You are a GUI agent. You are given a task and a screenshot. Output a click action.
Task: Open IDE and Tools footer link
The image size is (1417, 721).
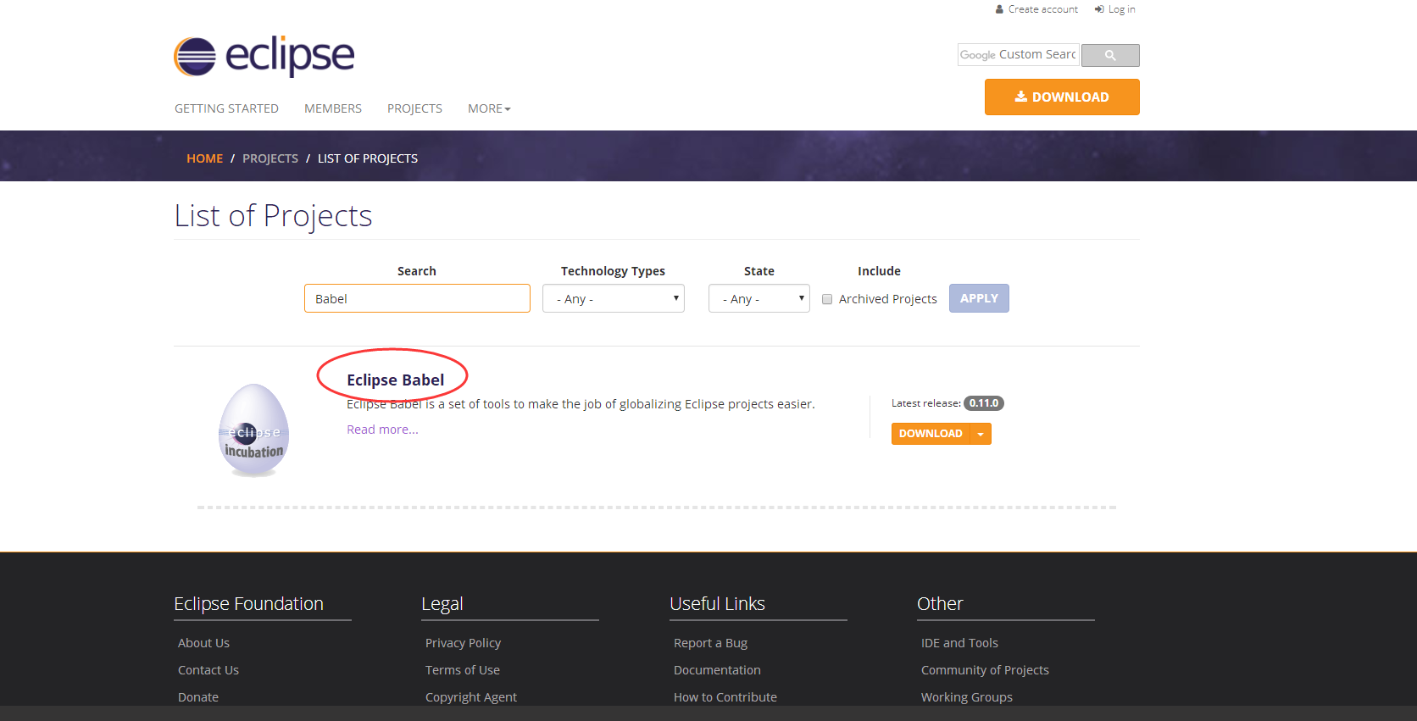(959, 643)
